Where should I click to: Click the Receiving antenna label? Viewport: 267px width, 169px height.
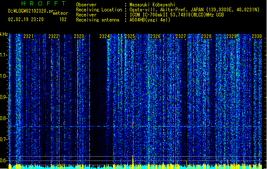(x=98, y=20)
